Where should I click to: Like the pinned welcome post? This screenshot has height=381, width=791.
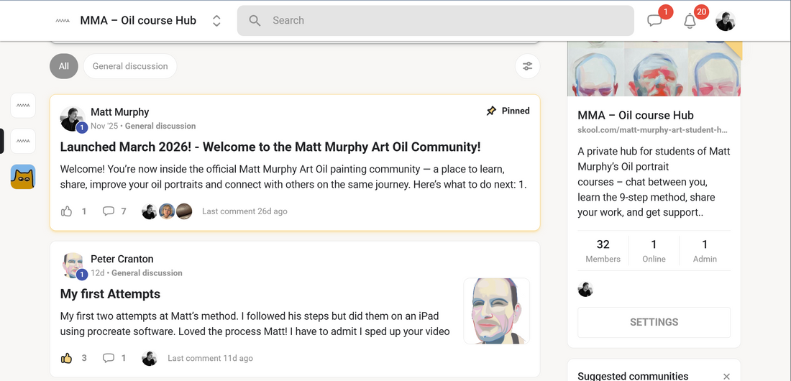tap(67, 211)
